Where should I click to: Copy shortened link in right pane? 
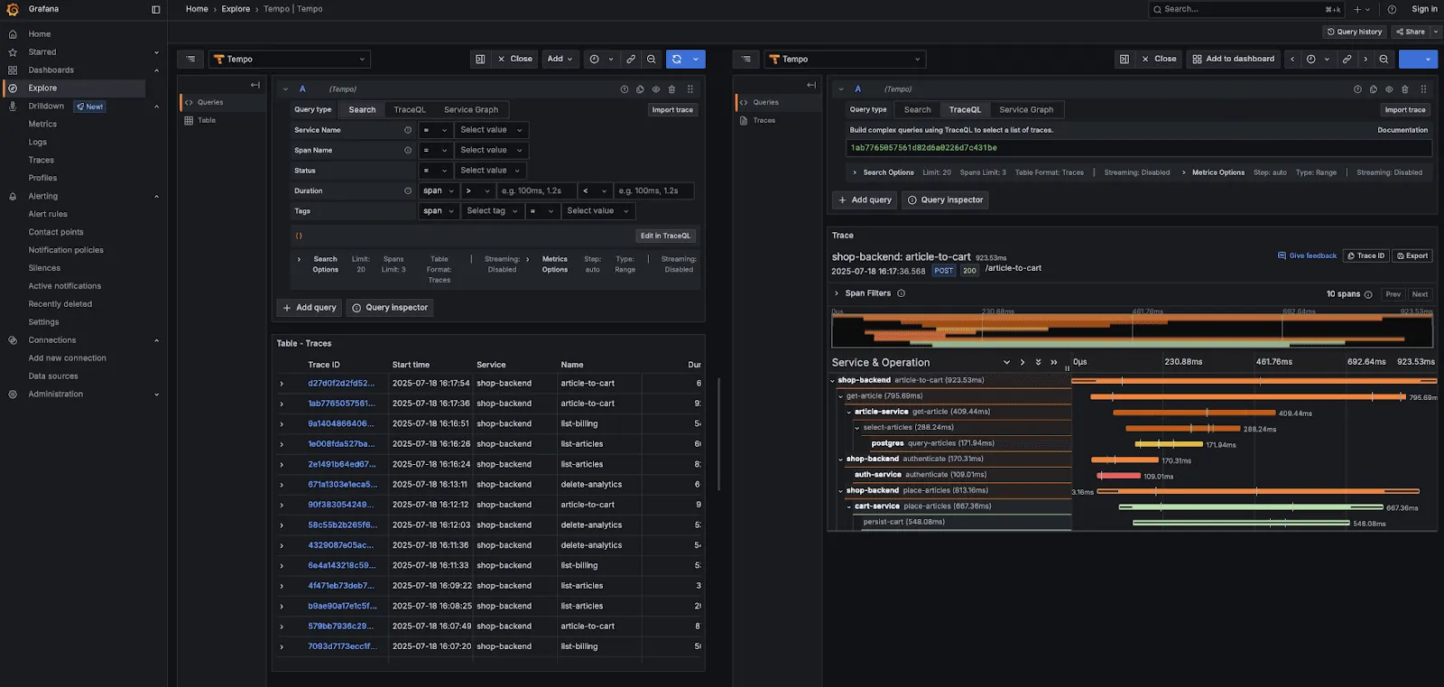coord(1347,60)
